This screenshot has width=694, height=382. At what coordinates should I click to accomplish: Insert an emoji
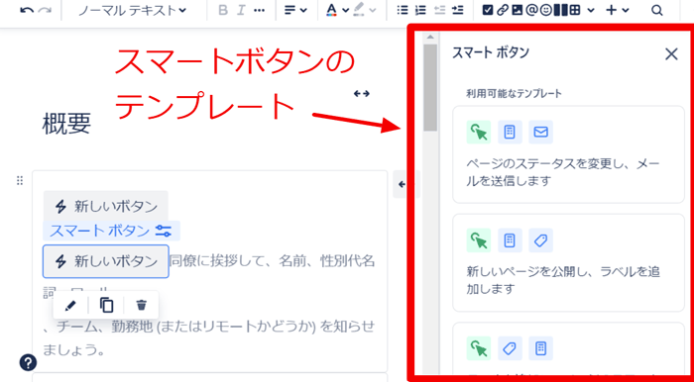pos(546,11)
